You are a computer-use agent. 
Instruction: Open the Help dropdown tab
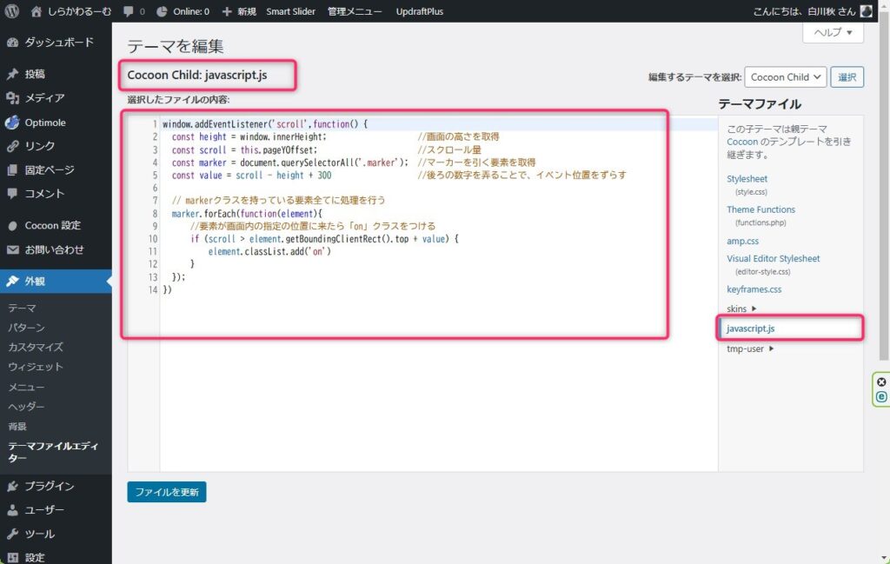click(833, 32)
